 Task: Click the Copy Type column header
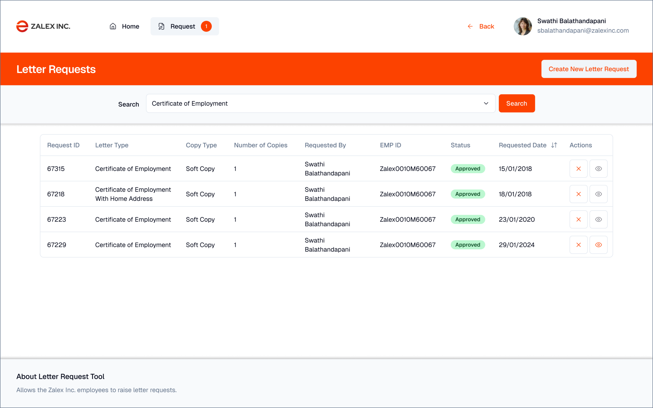pyautogui.click(x=201, y=145)
